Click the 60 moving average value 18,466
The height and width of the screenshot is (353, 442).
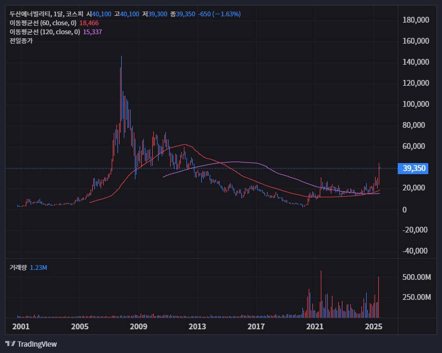(x=89, y=23)
